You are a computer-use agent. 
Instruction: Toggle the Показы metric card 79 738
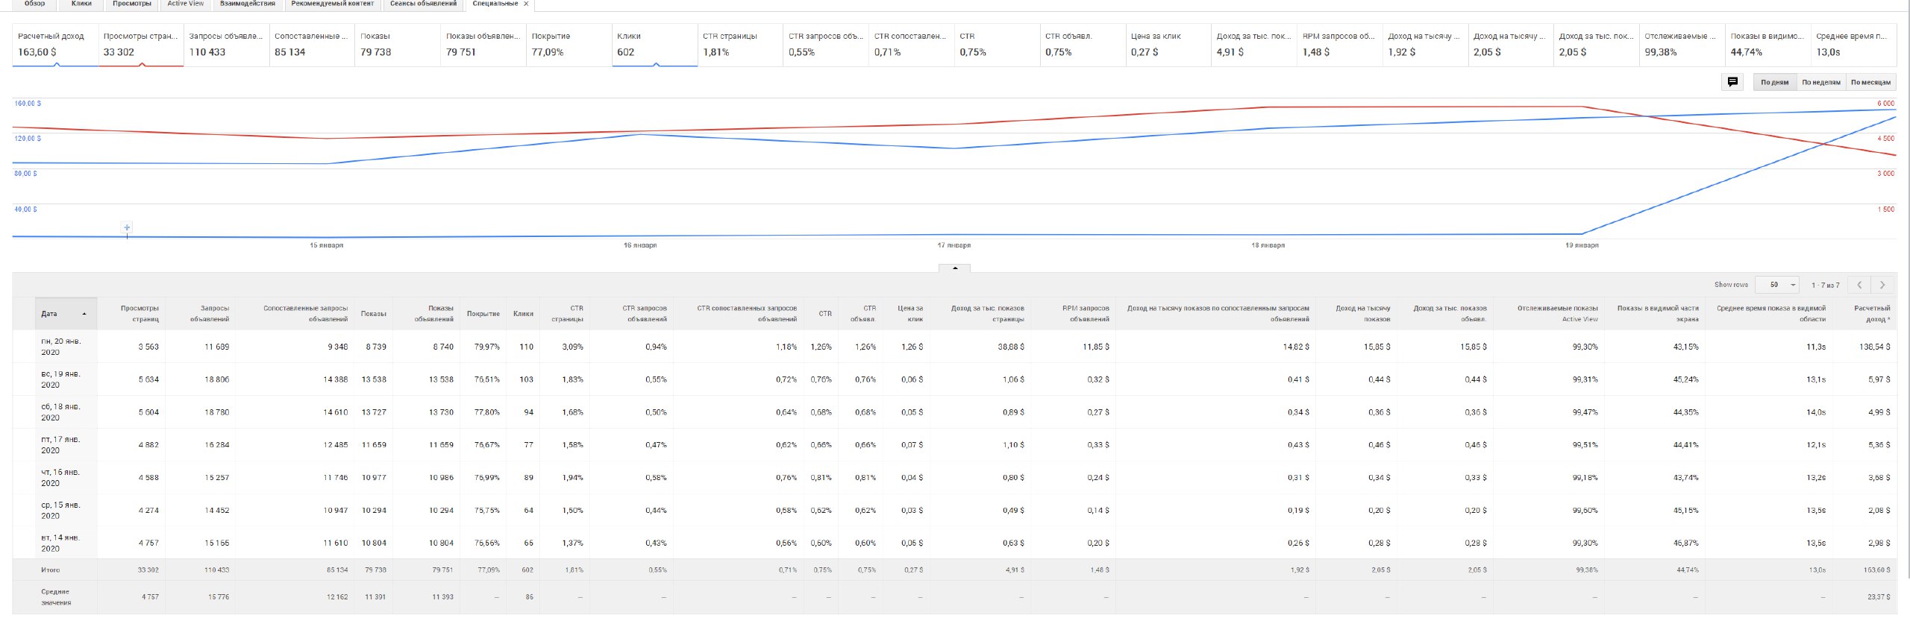coord(398,45)
